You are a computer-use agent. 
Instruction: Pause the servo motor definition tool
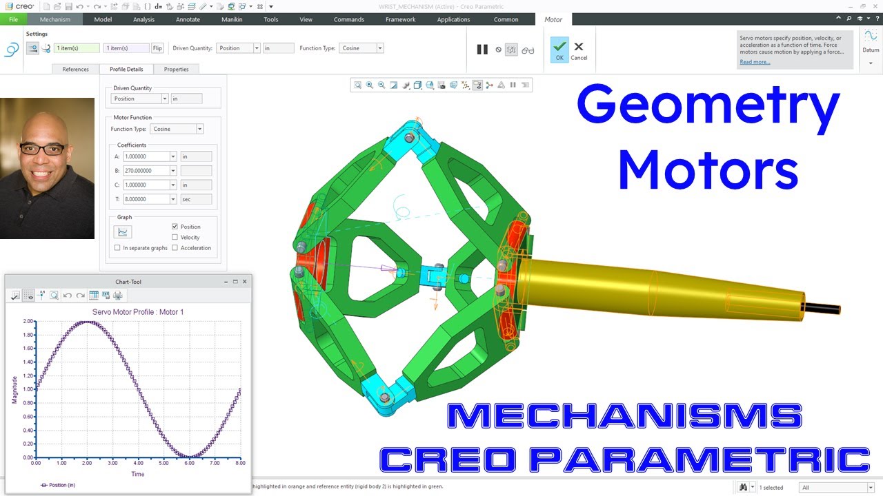click(482, 50)
